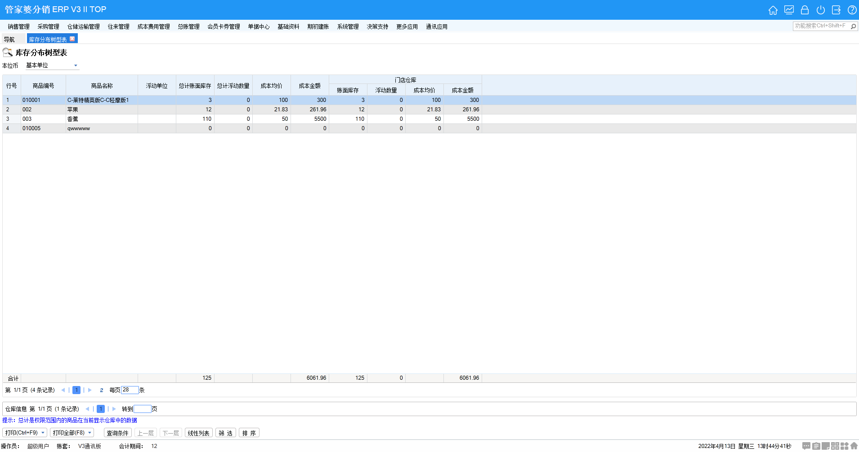This screenshot has width=859, height=452.
Task: Click the 转到 page number input field
Action: 142,409
